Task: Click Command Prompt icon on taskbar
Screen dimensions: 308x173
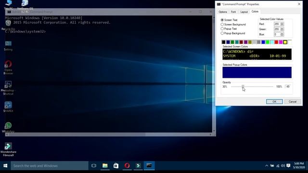Action: [149, 166]
